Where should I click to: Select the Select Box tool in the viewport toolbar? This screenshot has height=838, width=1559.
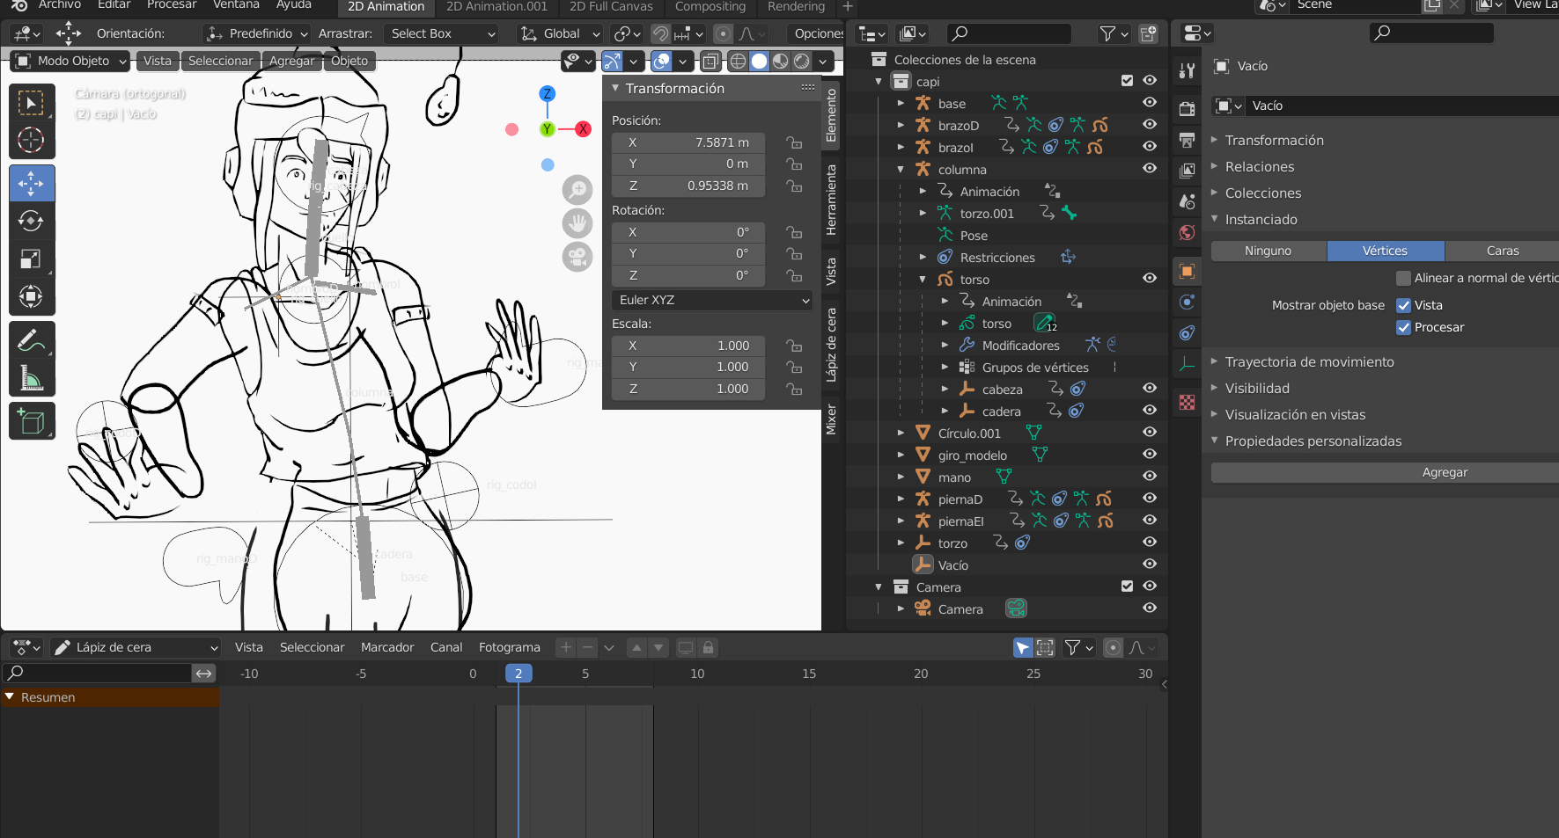coord(32,103)
